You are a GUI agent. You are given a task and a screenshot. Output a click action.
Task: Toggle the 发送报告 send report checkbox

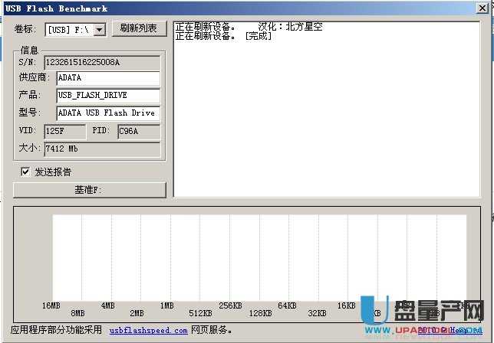(x=26, y=171)
